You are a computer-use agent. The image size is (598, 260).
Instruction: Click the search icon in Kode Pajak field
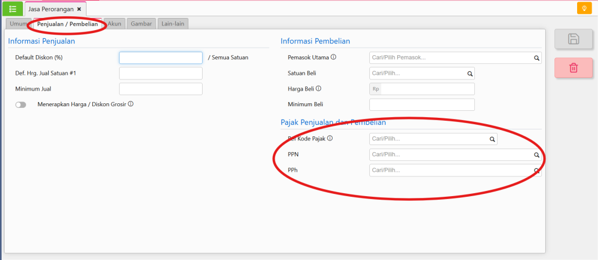pyautogui.click(x=492, y=139)
